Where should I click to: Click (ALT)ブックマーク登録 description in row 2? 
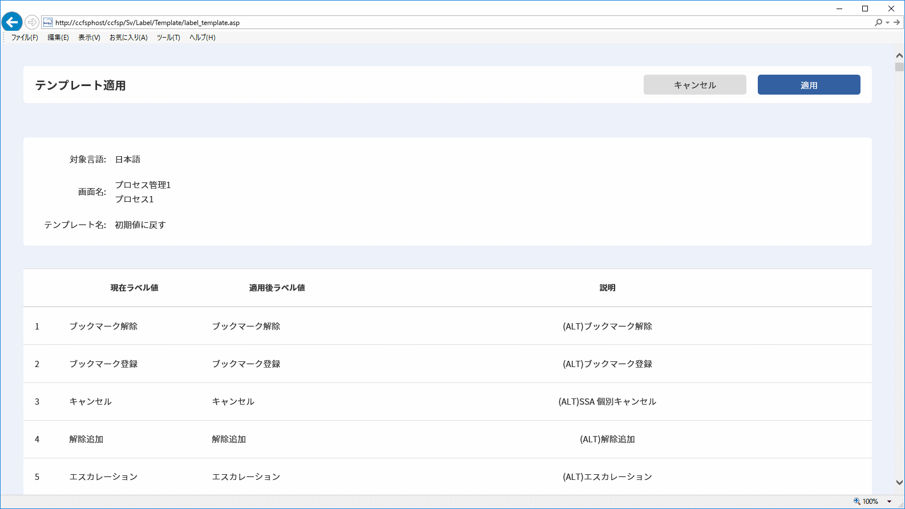tap(608, 364)
